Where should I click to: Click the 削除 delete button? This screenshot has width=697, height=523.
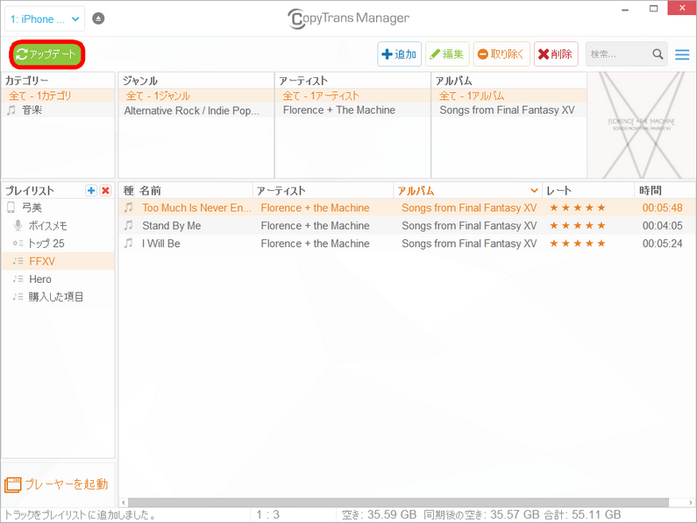pos(556,54)
